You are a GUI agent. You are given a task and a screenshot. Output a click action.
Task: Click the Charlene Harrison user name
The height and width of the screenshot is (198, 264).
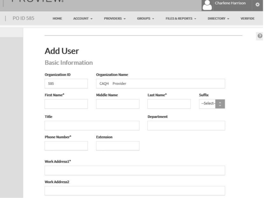click(x=230, y=3)
